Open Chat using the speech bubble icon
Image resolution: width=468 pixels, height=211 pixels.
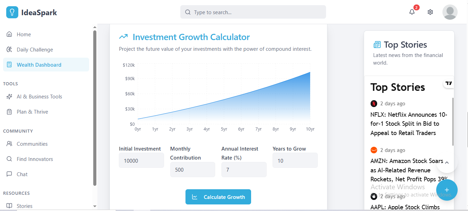click(10, 174)
